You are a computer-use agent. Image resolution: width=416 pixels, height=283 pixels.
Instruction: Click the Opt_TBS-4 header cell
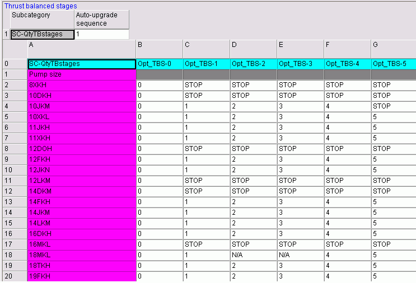pyautogui.click(x=347, y=64)
